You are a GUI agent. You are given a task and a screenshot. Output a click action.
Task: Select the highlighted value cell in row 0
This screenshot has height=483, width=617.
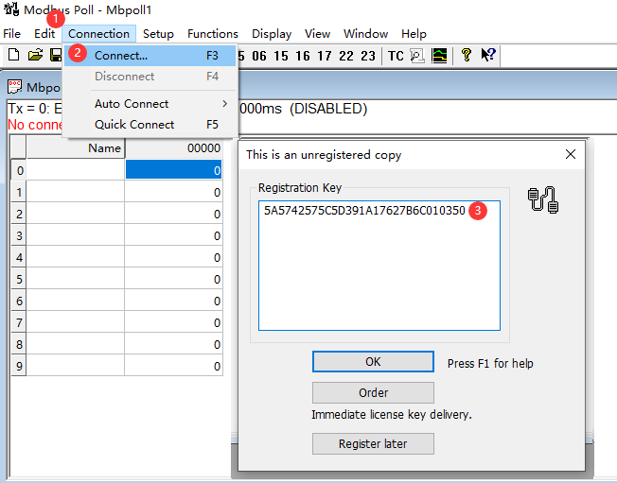tap(173, 170)
